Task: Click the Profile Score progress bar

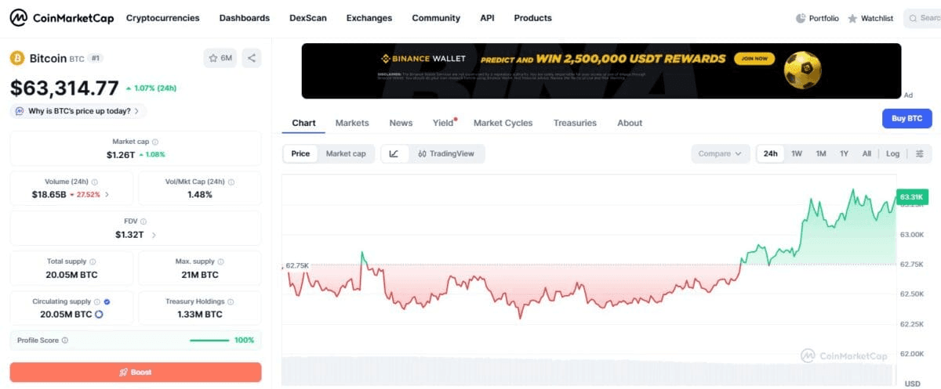Action: click(209, 340)
